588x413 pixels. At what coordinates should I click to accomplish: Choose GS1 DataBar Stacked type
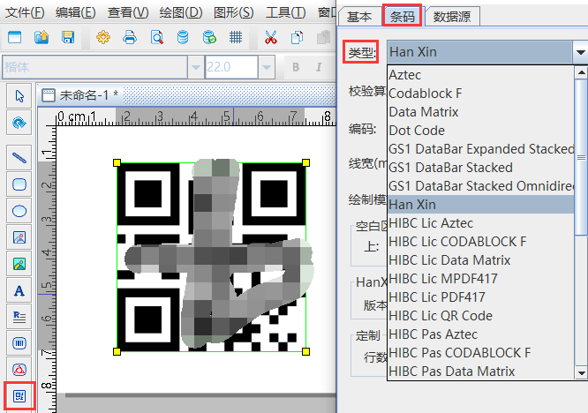tap(481, 168)
